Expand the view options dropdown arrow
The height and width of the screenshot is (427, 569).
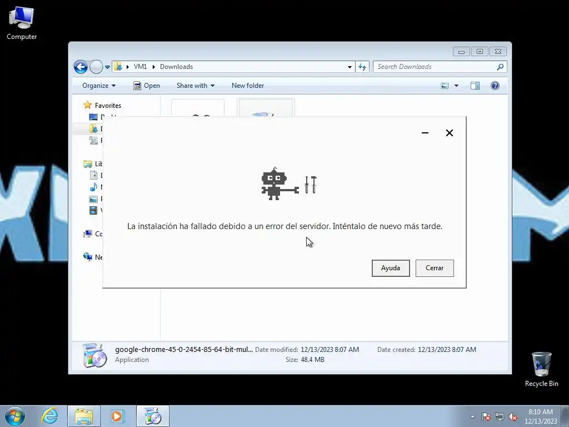click(457, 86)
